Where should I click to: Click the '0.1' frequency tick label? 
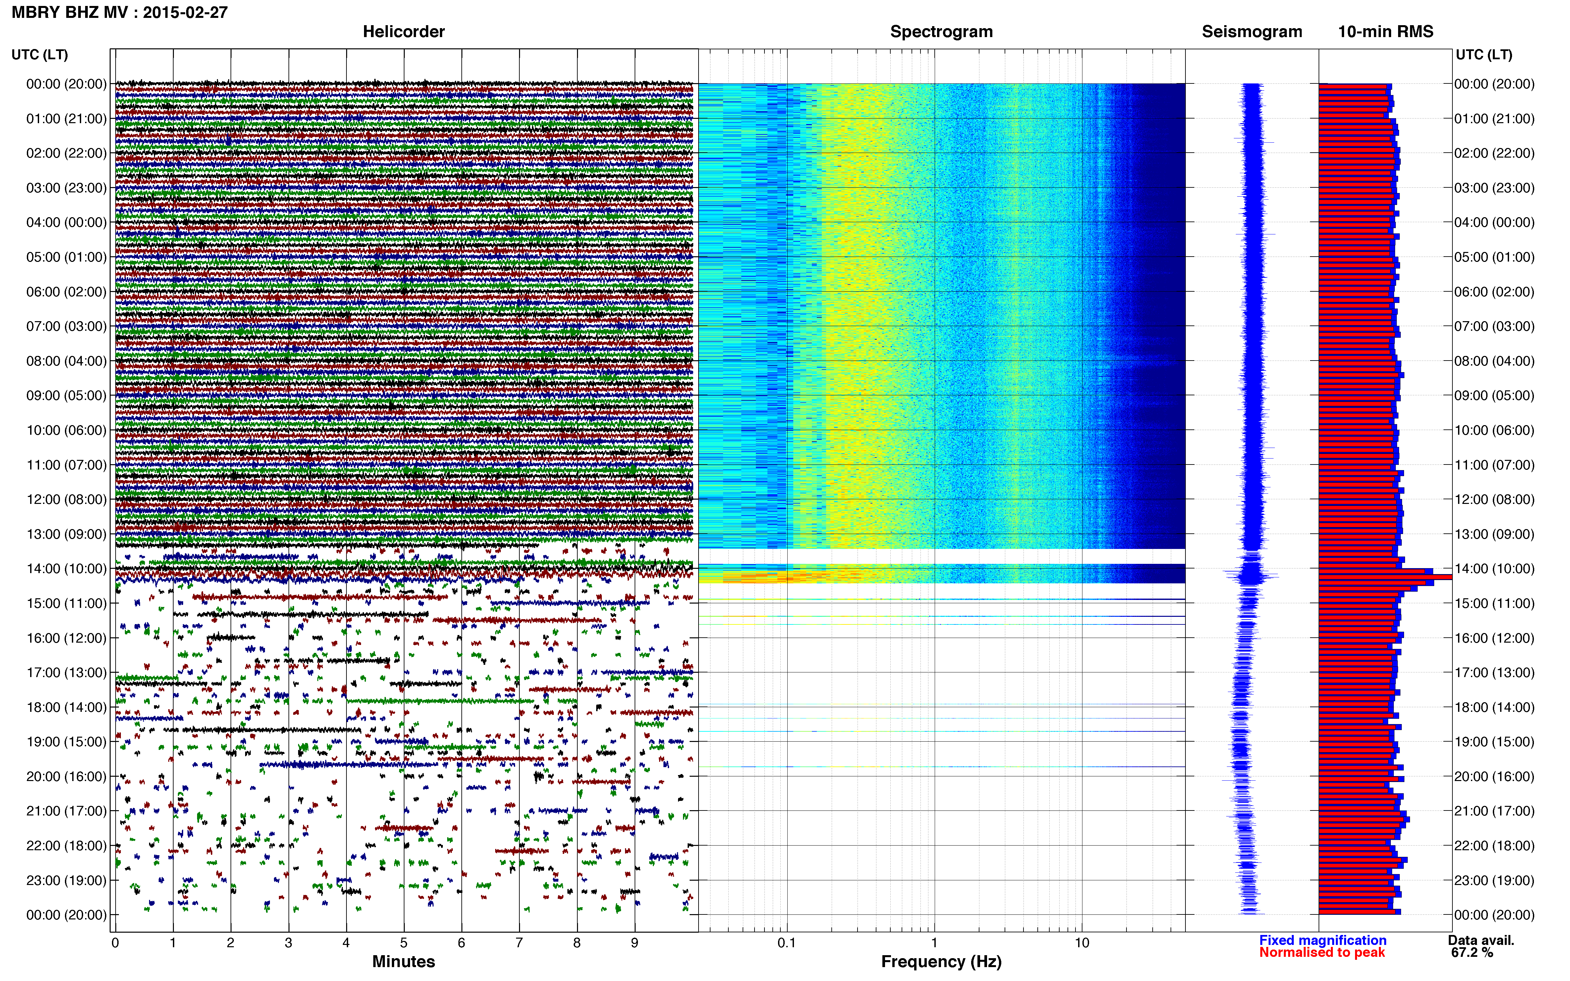787,943
